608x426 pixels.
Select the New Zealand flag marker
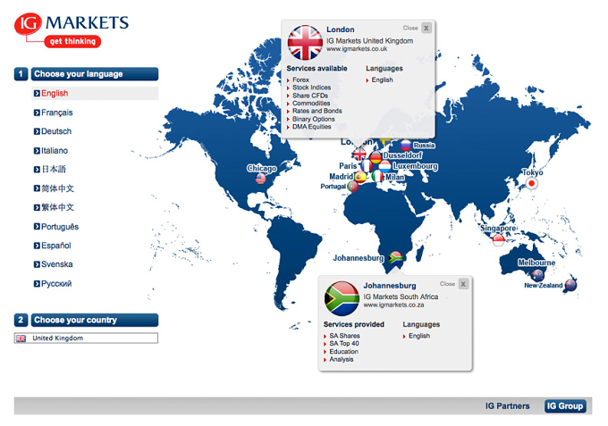pyautogui.click(x=570, y=285)
